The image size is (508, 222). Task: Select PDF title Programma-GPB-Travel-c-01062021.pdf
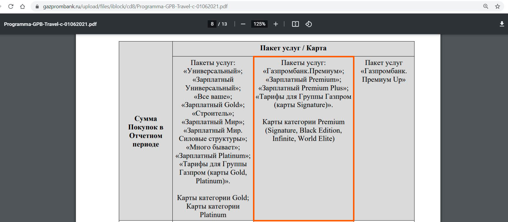point(50,24)
